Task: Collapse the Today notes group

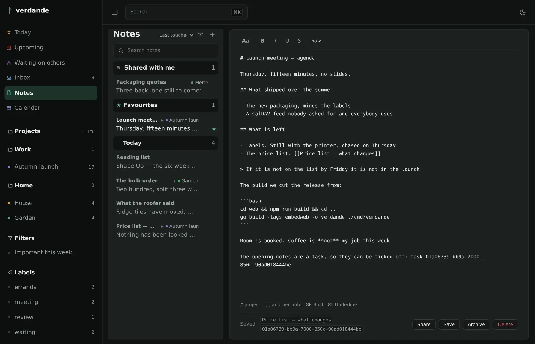Action: pos(166,143)
